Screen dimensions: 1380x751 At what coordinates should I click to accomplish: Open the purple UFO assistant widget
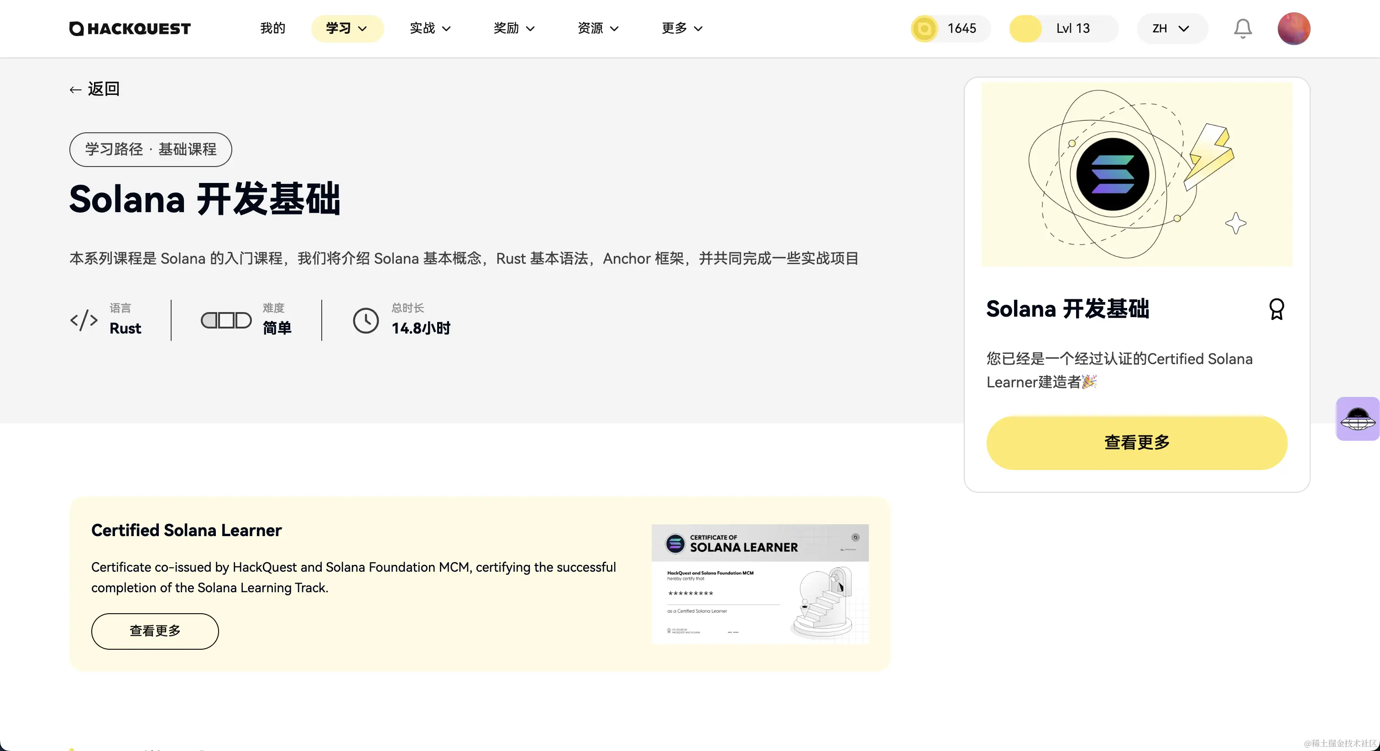tap(1358, 419)
